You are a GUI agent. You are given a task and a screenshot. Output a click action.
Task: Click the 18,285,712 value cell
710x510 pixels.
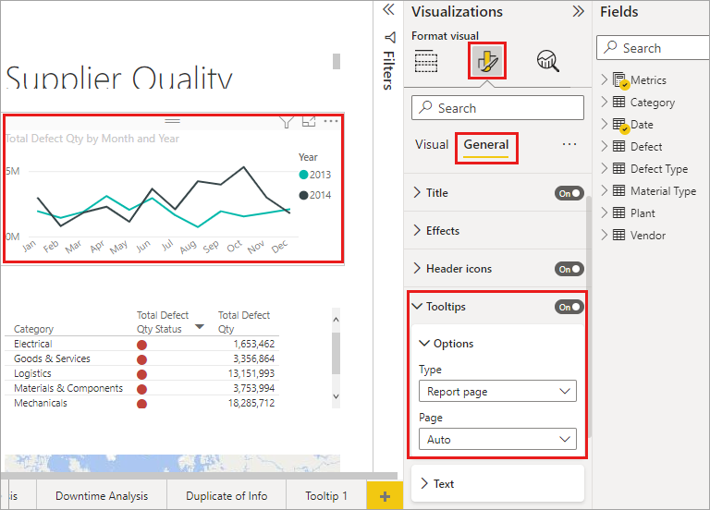pos(251,403)
